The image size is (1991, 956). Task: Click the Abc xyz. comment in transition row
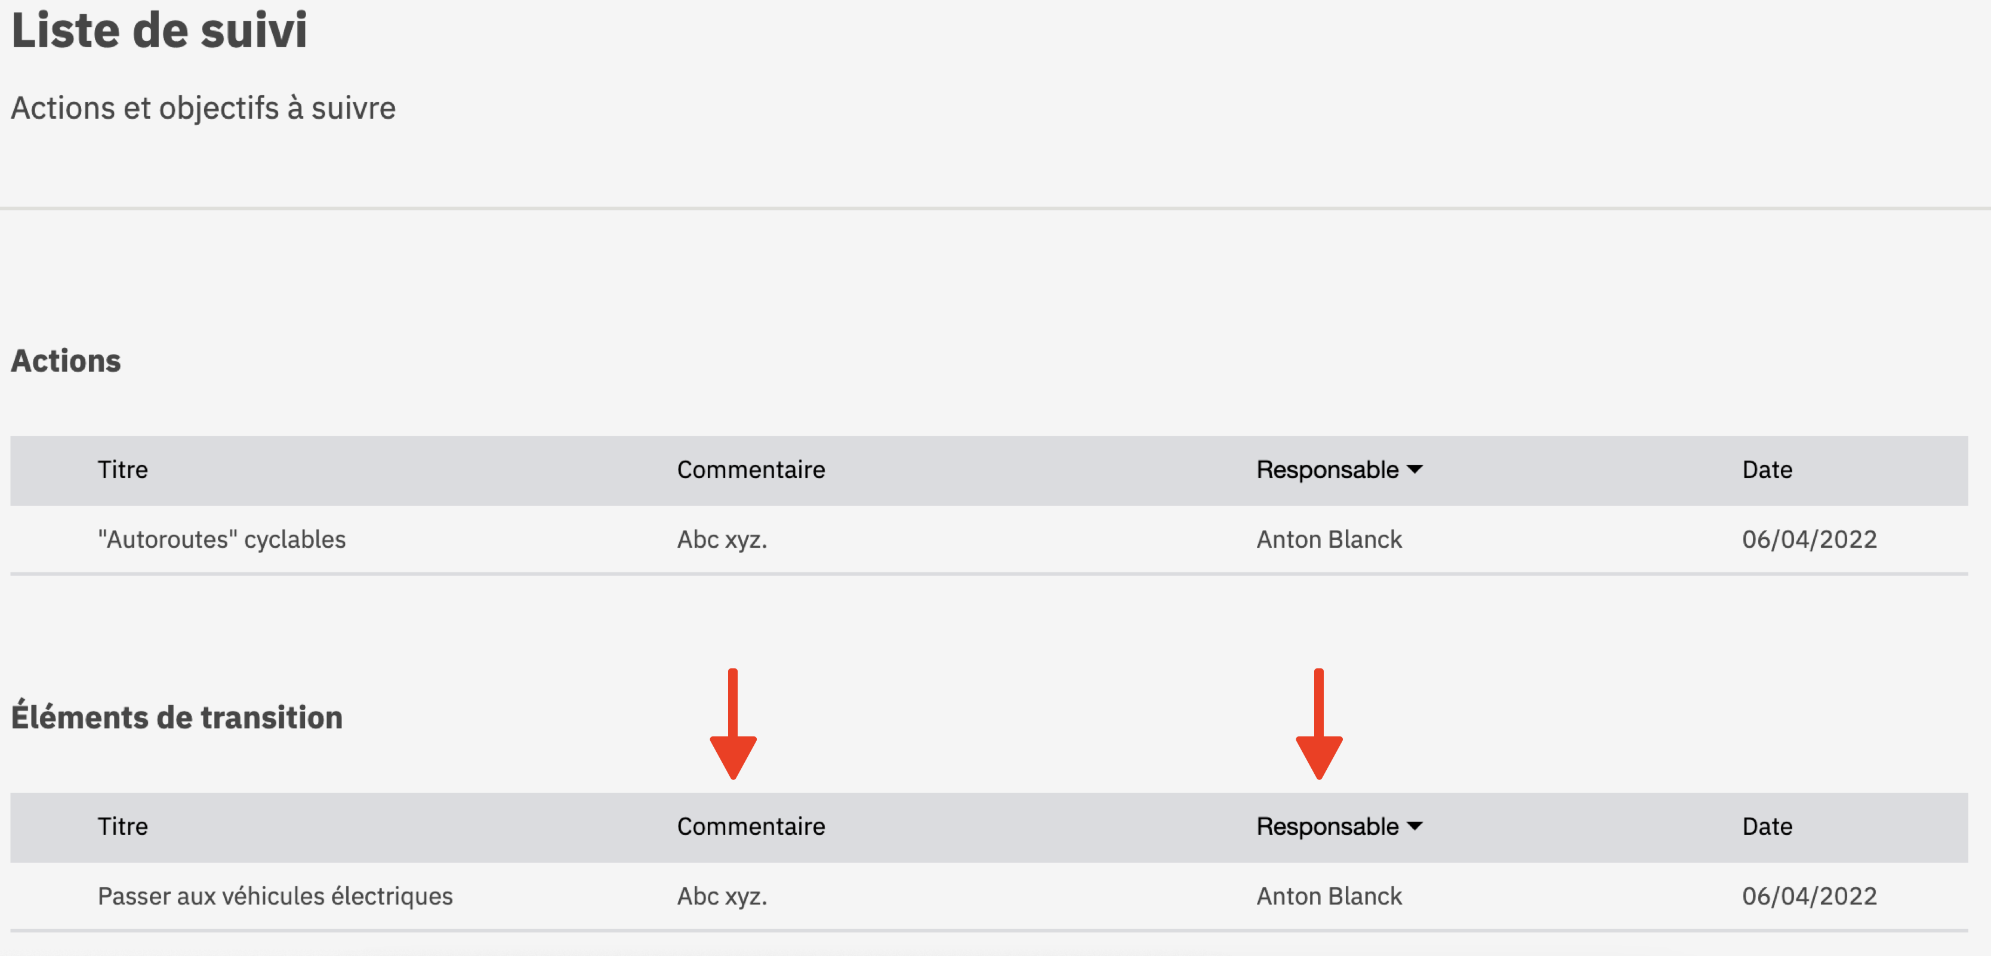coord(722,896)
